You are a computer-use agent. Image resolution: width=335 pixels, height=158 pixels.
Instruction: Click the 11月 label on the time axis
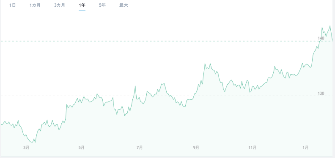click(x=253, y=147)
